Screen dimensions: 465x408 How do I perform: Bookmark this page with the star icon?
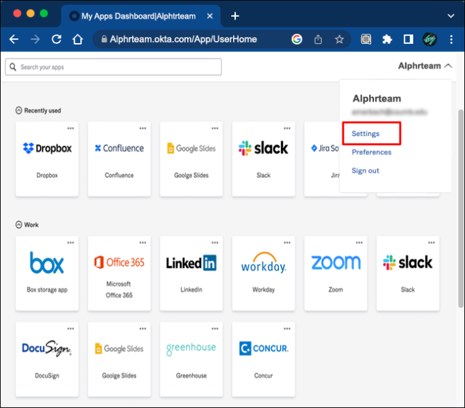pos(339,39)
